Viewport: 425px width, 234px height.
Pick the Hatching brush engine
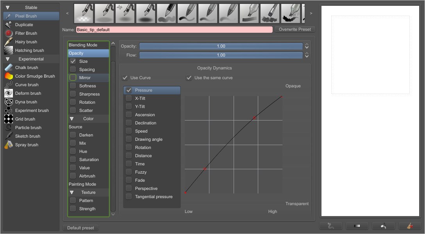pos(29,50)
